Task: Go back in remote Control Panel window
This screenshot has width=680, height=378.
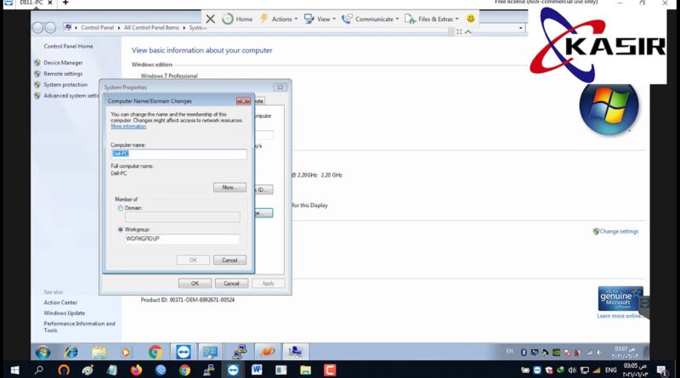Action: click(38, 28)
